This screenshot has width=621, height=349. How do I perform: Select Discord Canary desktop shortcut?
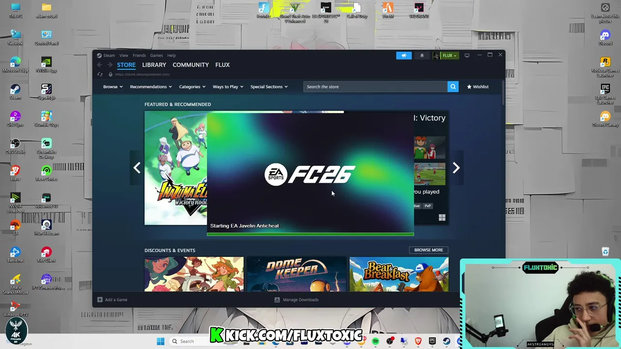click(x=605, y=119)
